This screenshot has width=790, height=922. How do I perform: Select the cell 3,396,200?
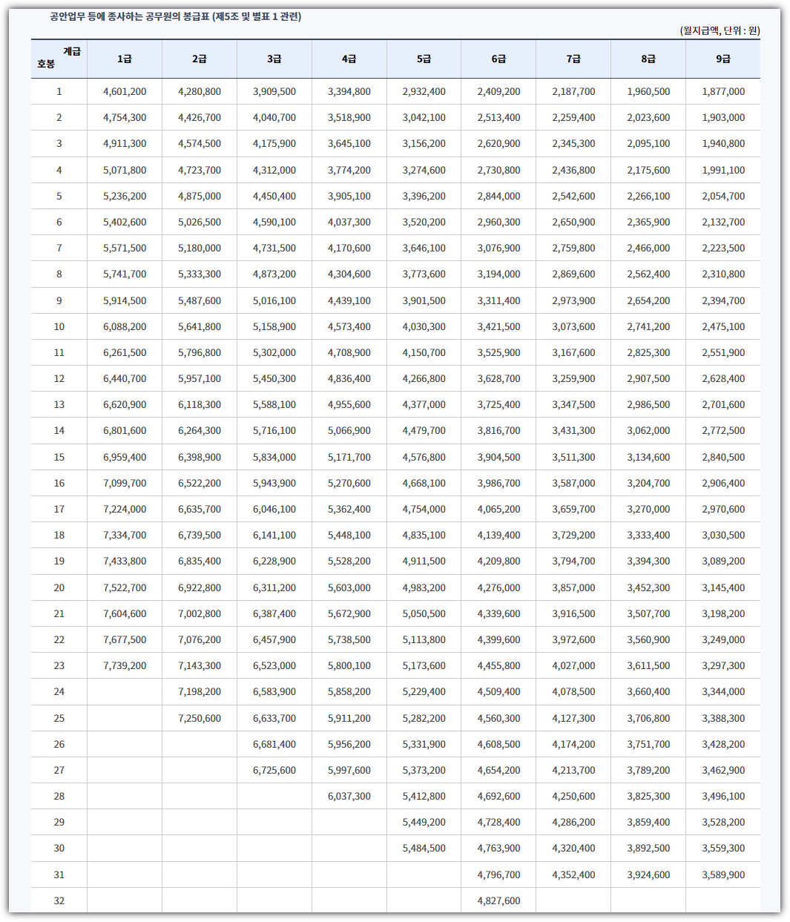[x=424, y=197]
